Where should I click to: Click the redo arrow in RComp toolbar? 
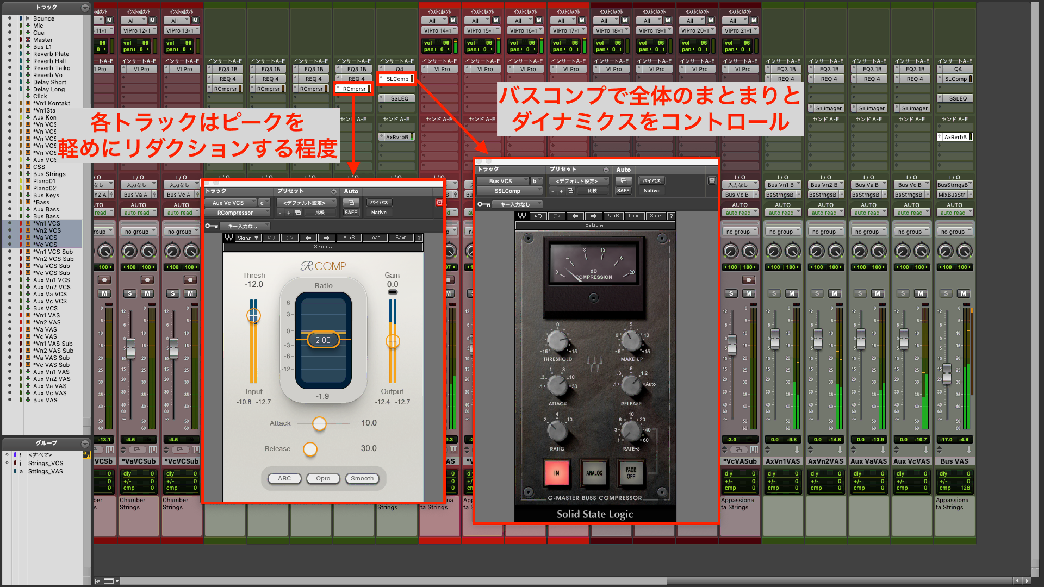point(290,238)
